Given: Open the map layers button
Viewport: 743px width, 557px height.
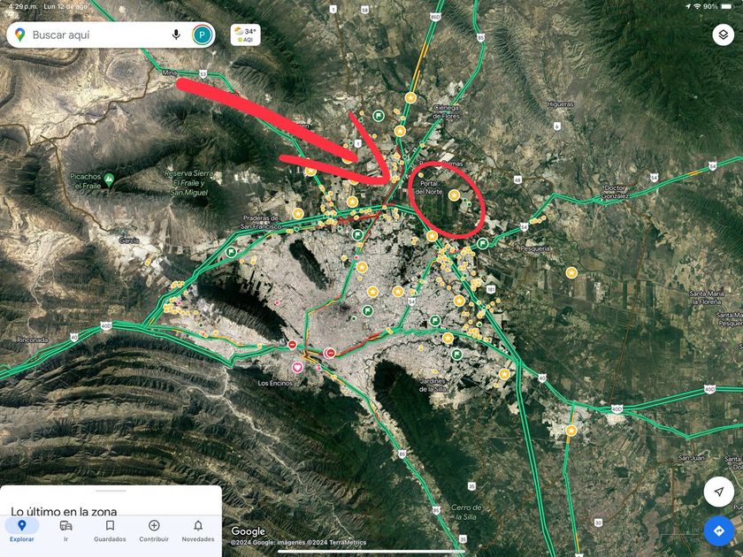Looking at the screenshot, I should [x=724, y=34].
